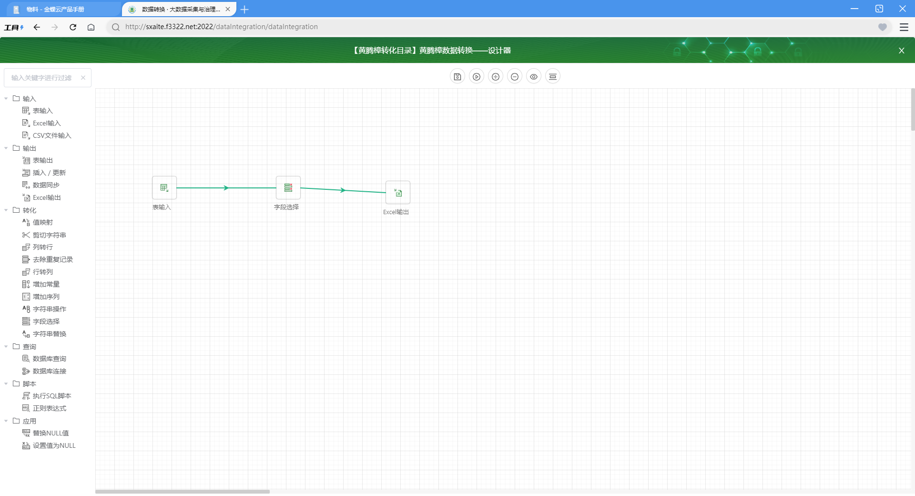Image resolution: width=915 pixels, height=496 pixels.
Task: Select 增加序列 in the 转化 group
Action: (x=41, y=297)
